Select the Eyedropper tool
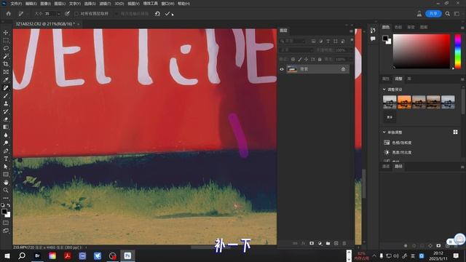Viewport: 466px width, 262px height. point(6,79)
